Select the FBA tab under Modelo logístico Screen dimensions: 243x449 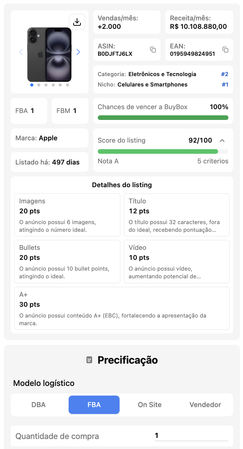tap(94, 405)
